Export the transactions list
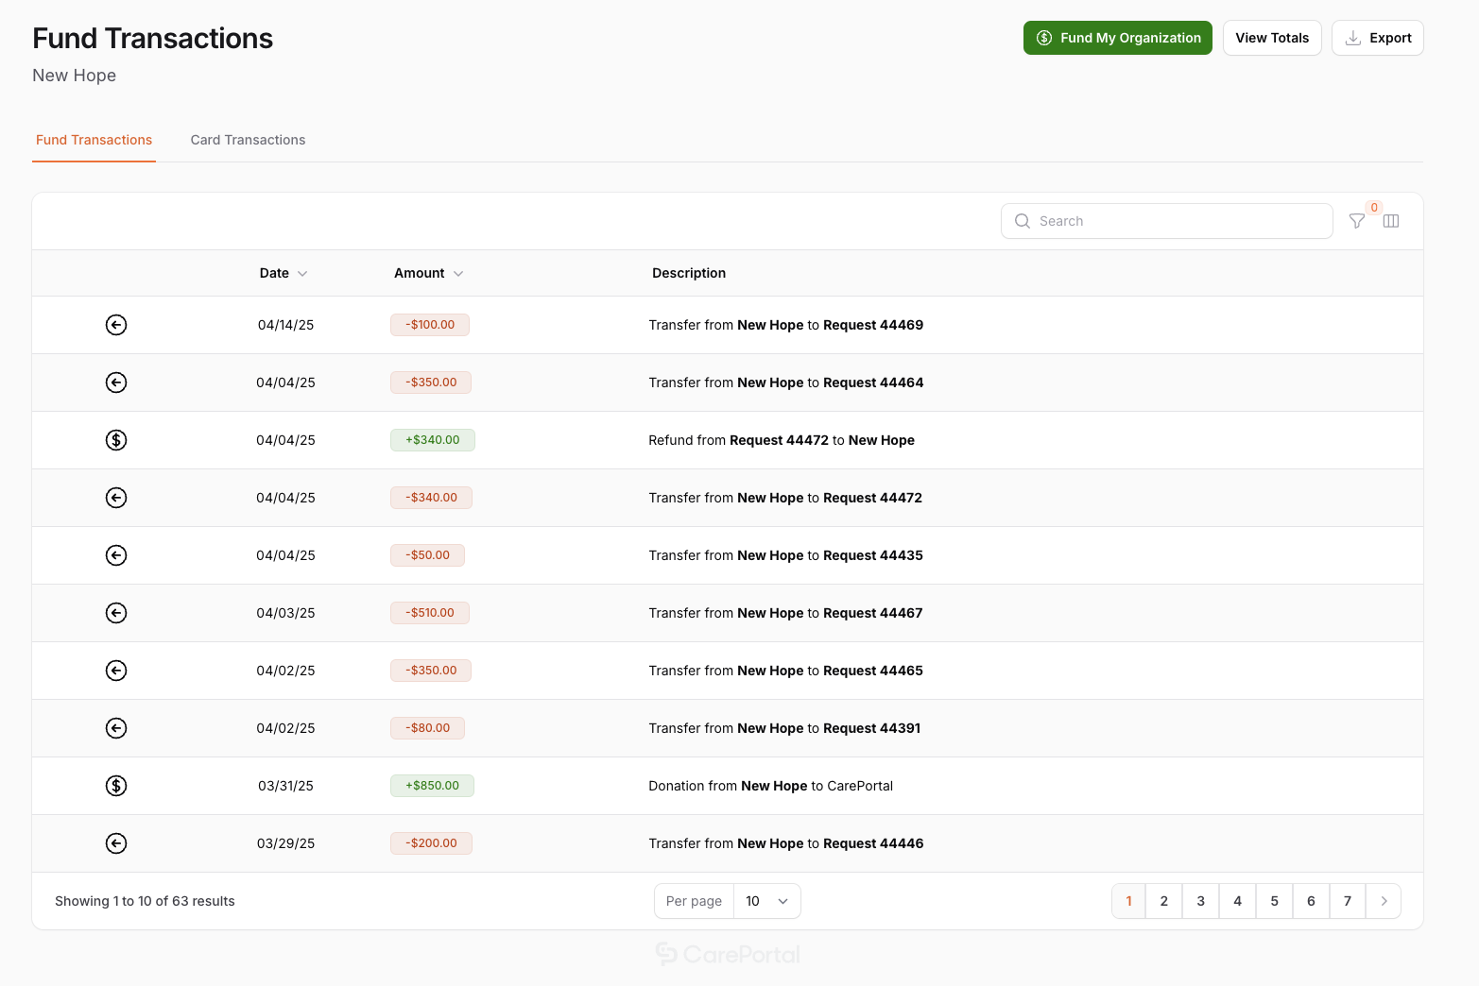Image resolution: width=1479 pixels, height=986 pixels. (1377, 38)
